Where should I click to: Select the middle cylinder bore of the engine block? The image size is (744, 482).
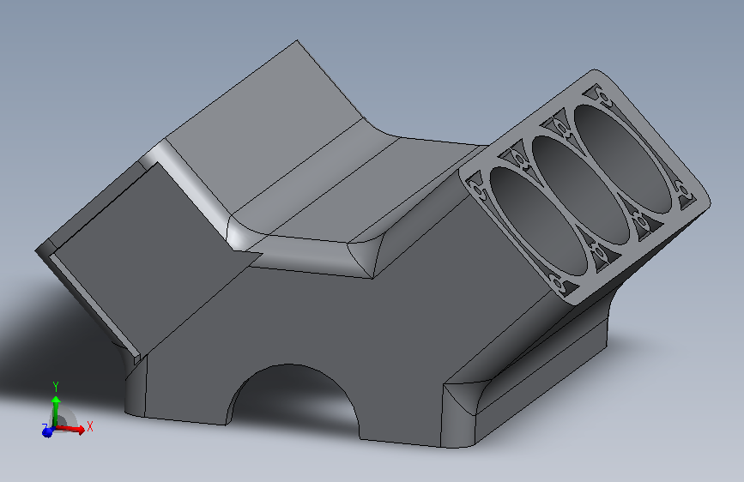point(580,190)
